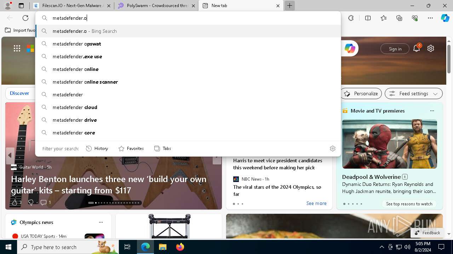Click the Personalize button
453x254 pixels.
coord(361,93)
